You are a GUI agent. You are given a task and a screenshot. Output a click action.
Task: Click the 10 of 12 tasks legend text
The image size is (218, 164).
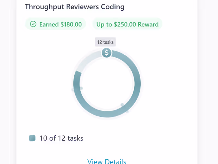click(x=61, y=138)
